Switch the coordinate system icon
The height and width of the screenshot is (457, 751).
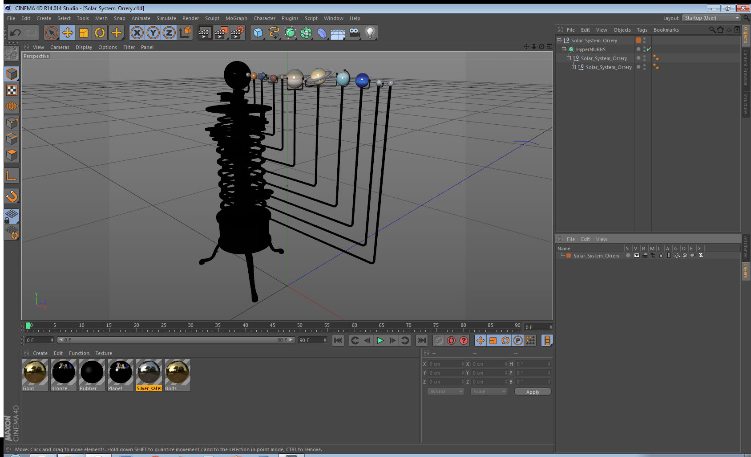pos(185,33)
